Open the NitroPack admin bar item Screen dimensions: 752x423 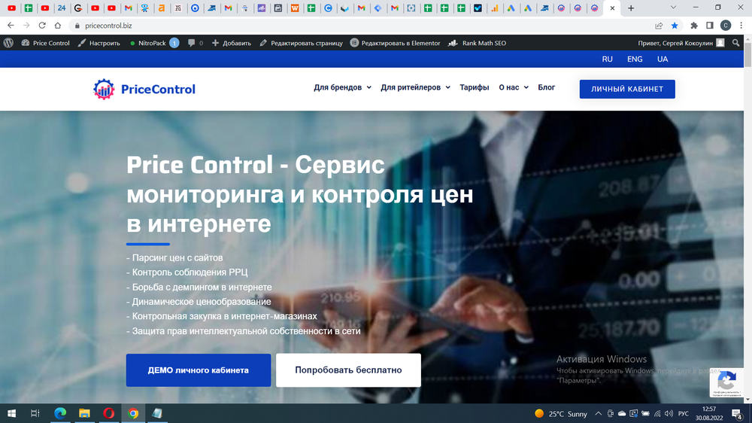coord(154,43)
